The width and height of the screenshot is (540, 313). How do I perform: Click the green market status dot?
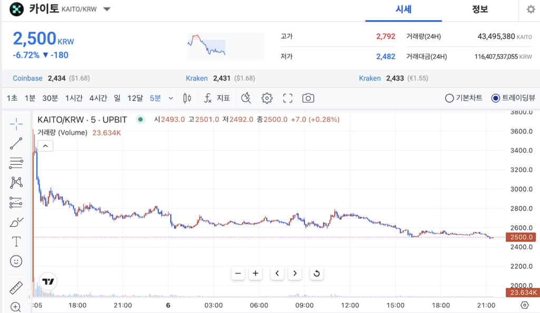pyautogui.click(x=140, y=119)
